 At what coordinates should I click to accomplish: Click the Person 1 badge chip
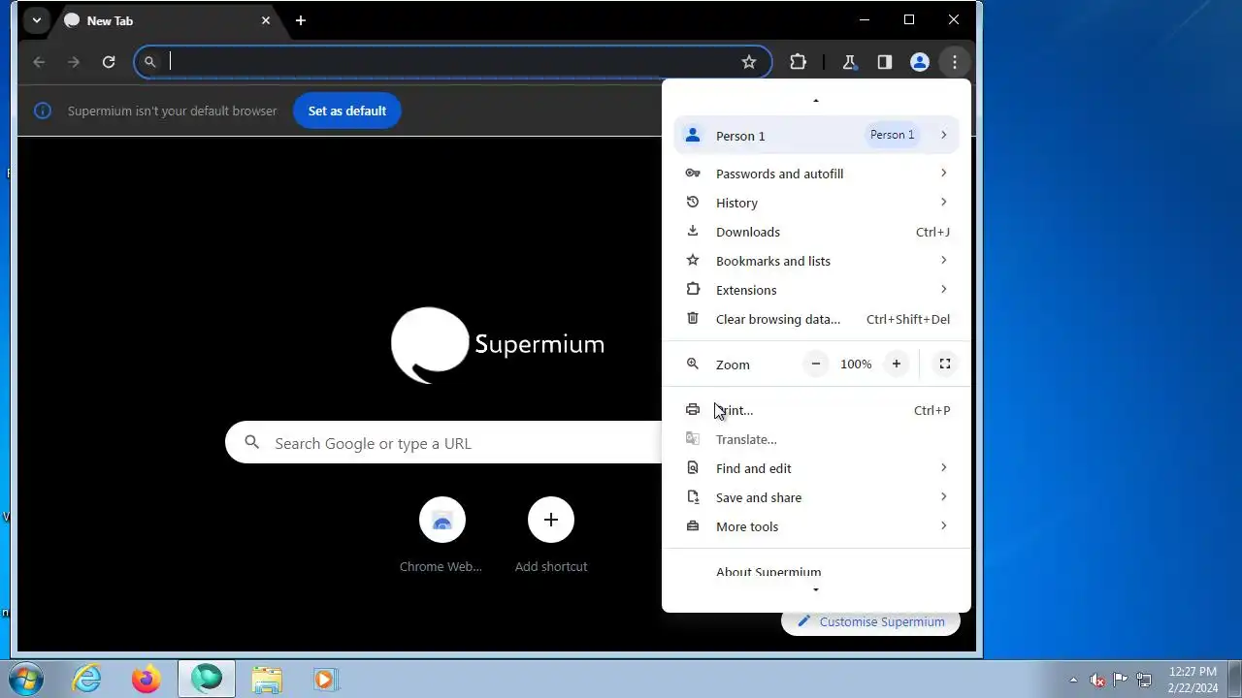tap(892, 135)
